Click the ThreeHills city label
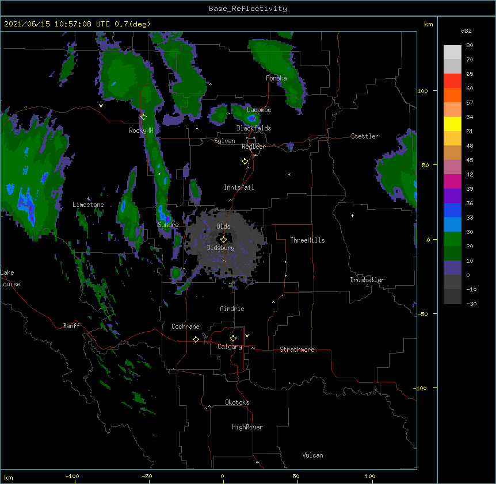 [x=307, y=240]
